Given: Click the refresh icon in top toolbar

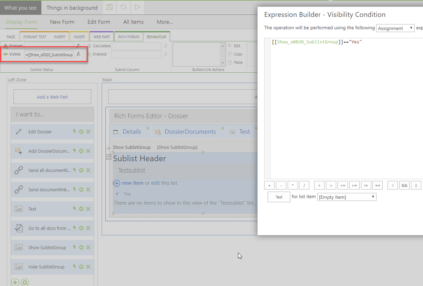Looking at the screenshot, I should [123, 7].
